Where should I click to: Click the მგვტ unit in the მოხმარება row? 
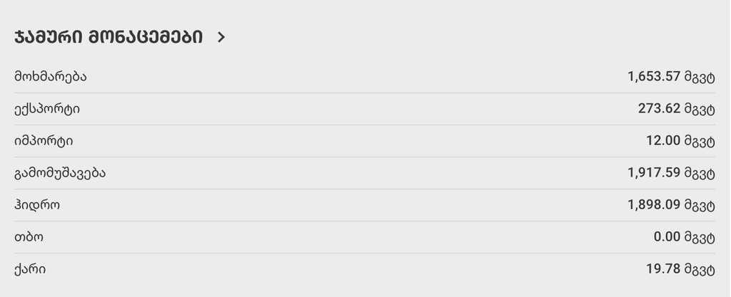[x=700, y=77]
